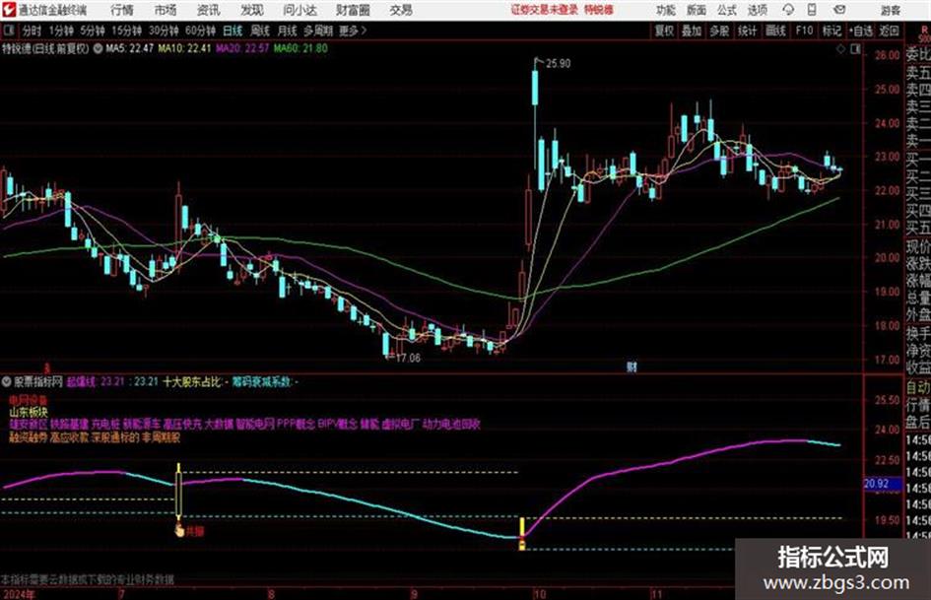Click the hand pointer 共振 signal icon
931x600 pixels.
179,530
